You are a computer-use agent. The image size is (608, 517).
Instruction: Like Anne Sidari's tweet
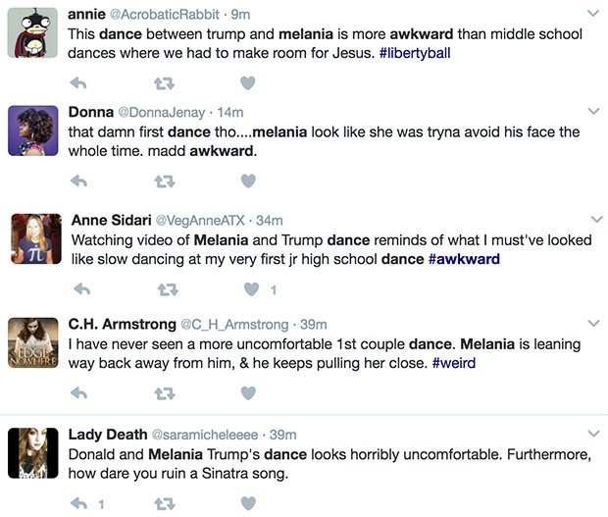tap(252, 289)
